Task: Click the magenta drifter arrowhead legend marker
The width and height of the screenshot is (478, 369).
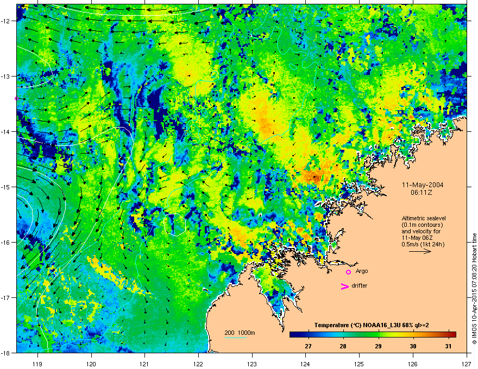Action: point(344,286)
